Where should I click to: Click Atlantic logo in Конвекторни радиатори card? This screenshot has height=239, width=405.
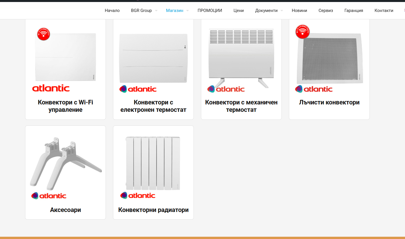click(138, 195)
